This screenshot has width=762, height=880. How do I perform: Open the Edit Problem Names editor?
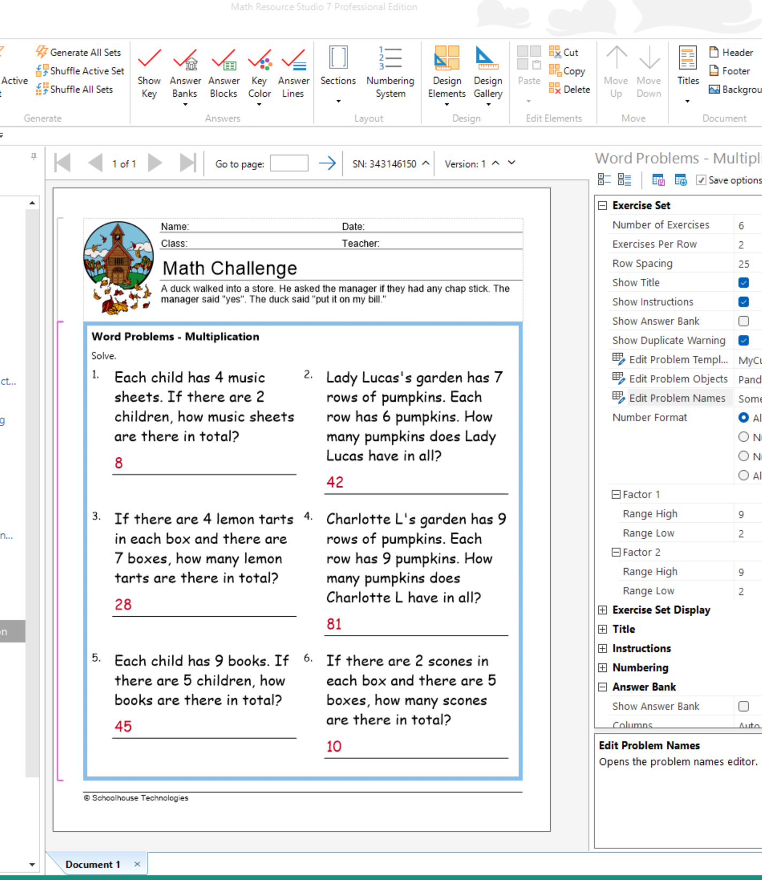pos(677,398)
